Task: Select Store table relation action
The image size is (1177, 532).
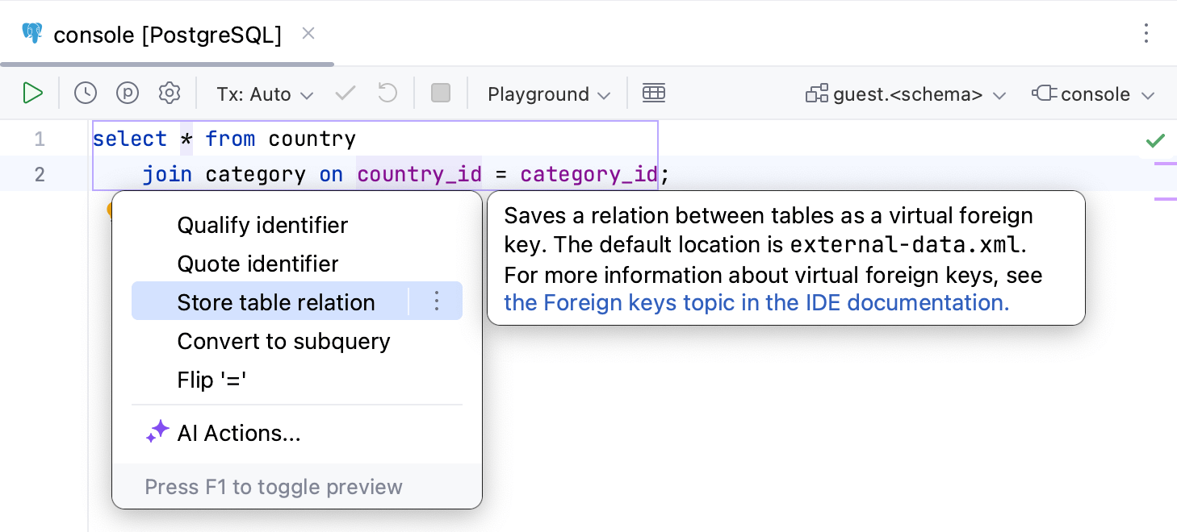Action: pos(276,302)
